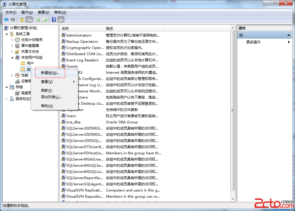
Task: Expand the 事件查看器 tree node
Action: pyautogui.click(x=12, y=46)
